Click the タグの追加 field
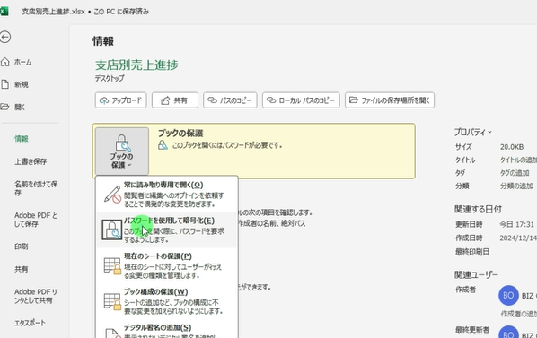 515,173
